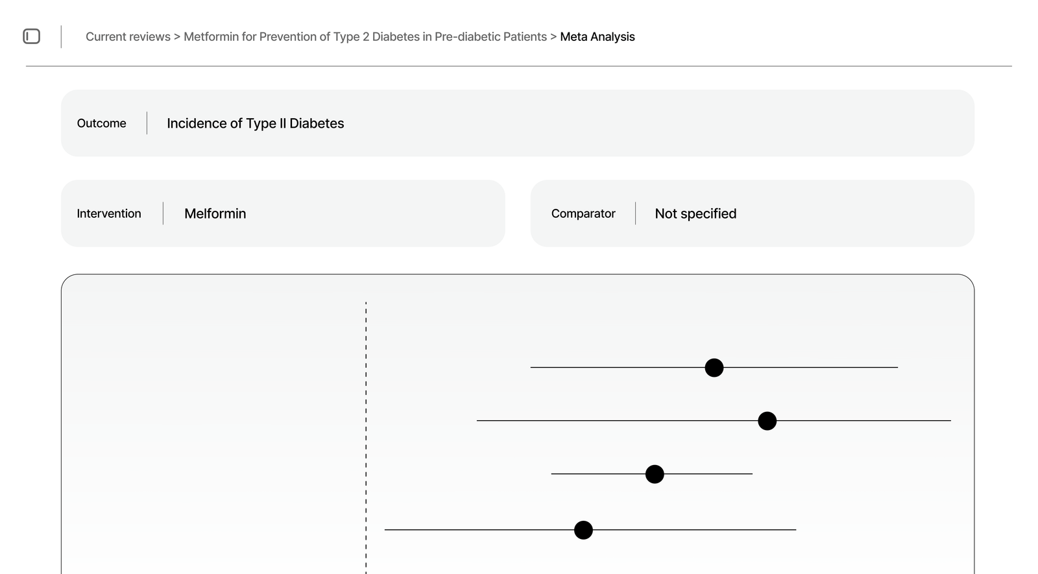Open the Current reviews breadcrumb link
The height and width of the screenshot is (574, 1038).
click(127, 36)
